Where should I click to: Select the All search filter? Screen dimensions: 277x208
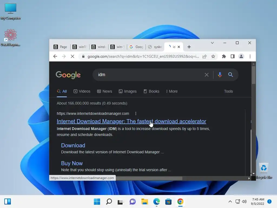tap(62, 92)
